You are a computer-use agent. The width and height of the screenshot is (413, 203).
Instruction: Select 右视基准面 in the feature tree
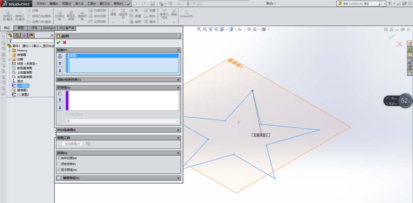[x=24, y=77]
